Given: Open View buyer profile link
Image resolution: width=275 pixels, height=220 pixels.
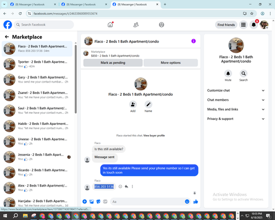Looking at the screenshot, I should [x=154, y=136].
